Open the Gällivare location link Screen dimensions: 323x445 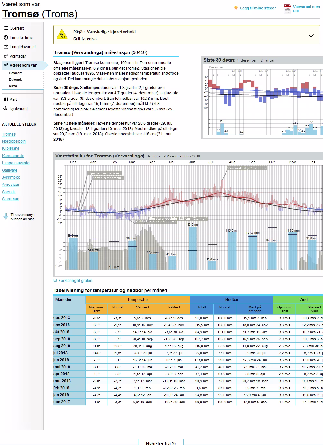pos(10,170)
